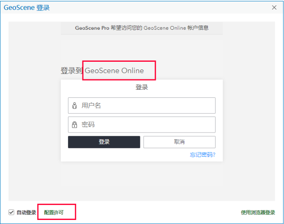This screenshot has width=284, height=224.
Task: Click the 登录到 GeoScene Online heading text
Action: 102,71
